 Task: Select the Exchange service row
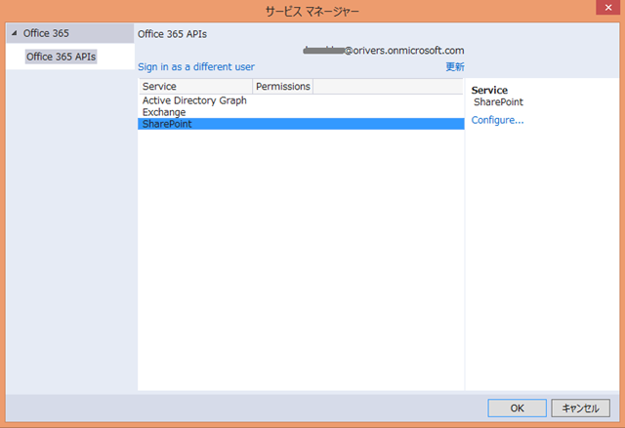tap(164, 112)
